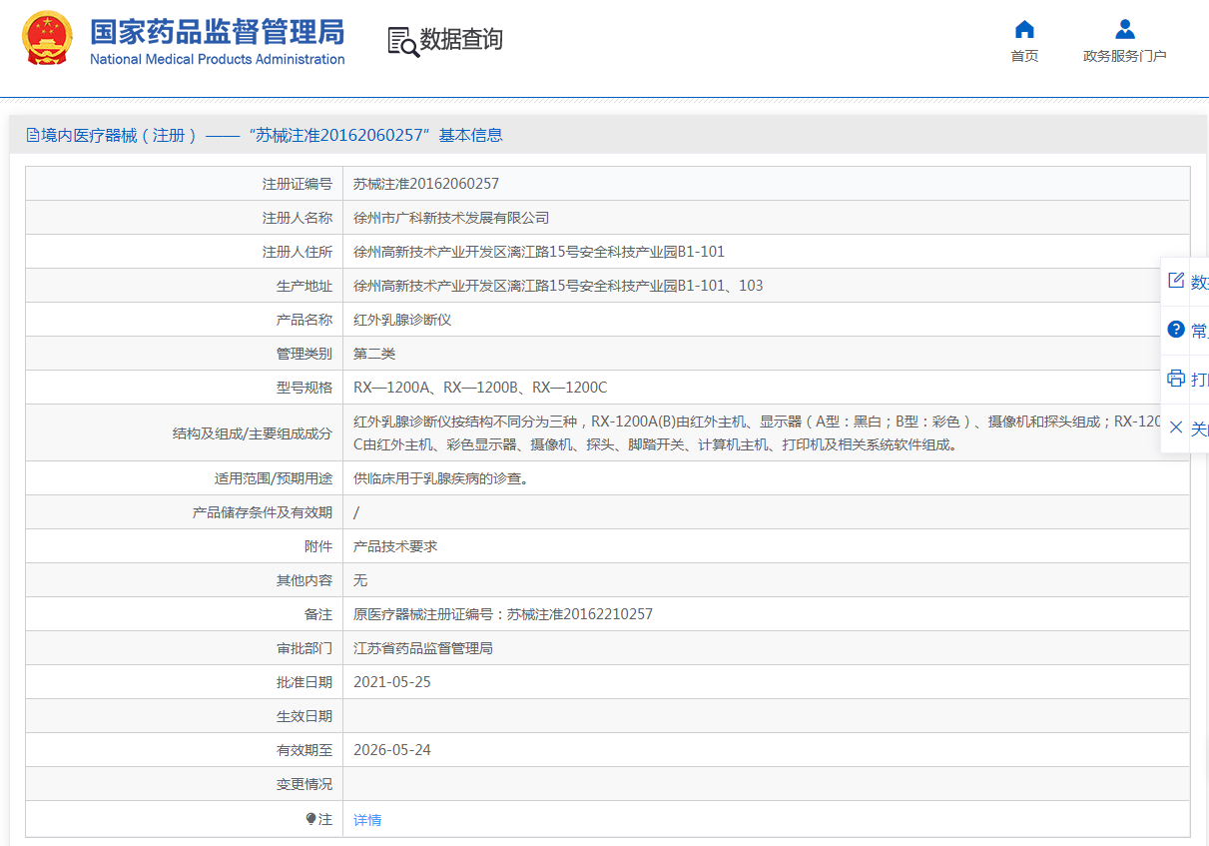Select approval date 2021-05-25
Image resolution: width=1209 pixels, height=846 pixels.
[392, 682]
